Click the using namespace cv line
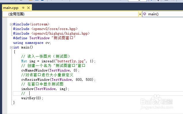Viewport: 183px width, 114px height. pos(32,43)
